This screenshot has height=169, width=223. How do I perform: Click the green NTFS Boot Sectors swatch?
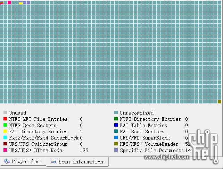click(x=5, y=125)
